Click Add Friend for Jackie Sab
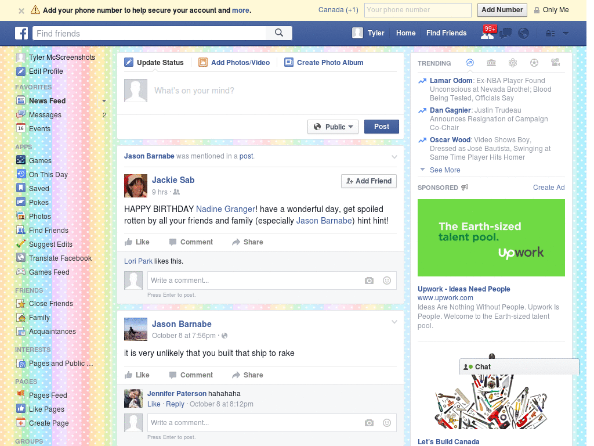 [x=369, y=181]
